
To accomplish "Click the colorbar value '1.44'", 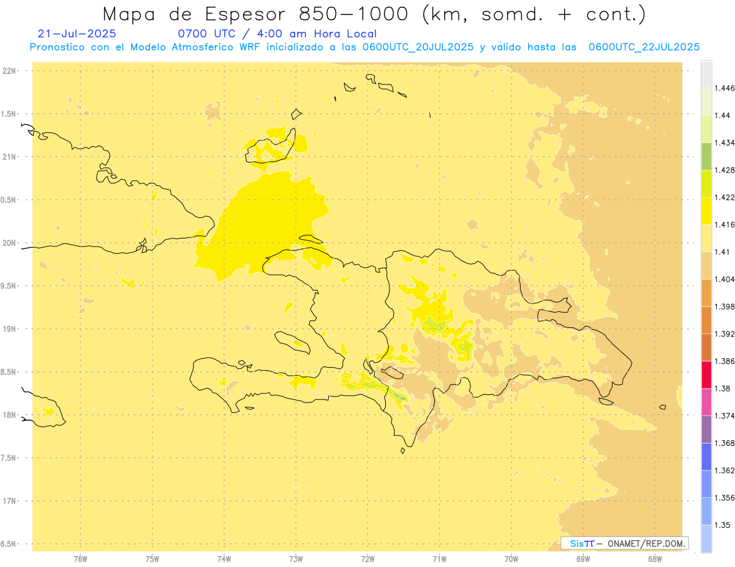I will pos(723,116).
